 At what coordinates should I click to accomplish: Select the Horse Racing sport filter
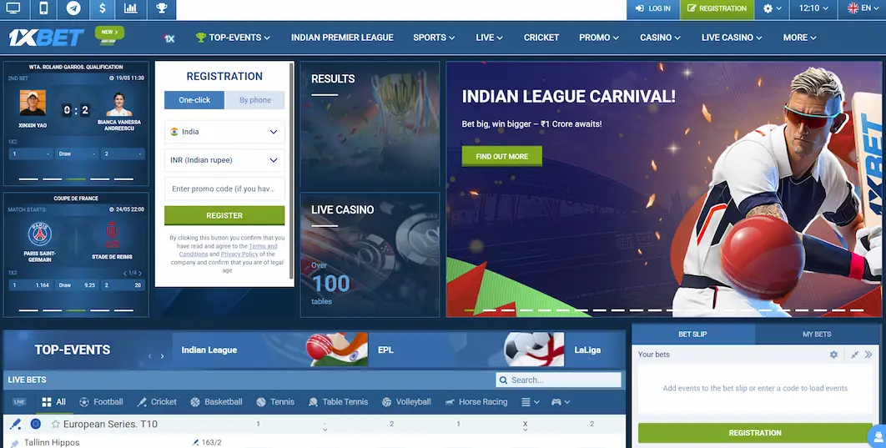(476, 401)
